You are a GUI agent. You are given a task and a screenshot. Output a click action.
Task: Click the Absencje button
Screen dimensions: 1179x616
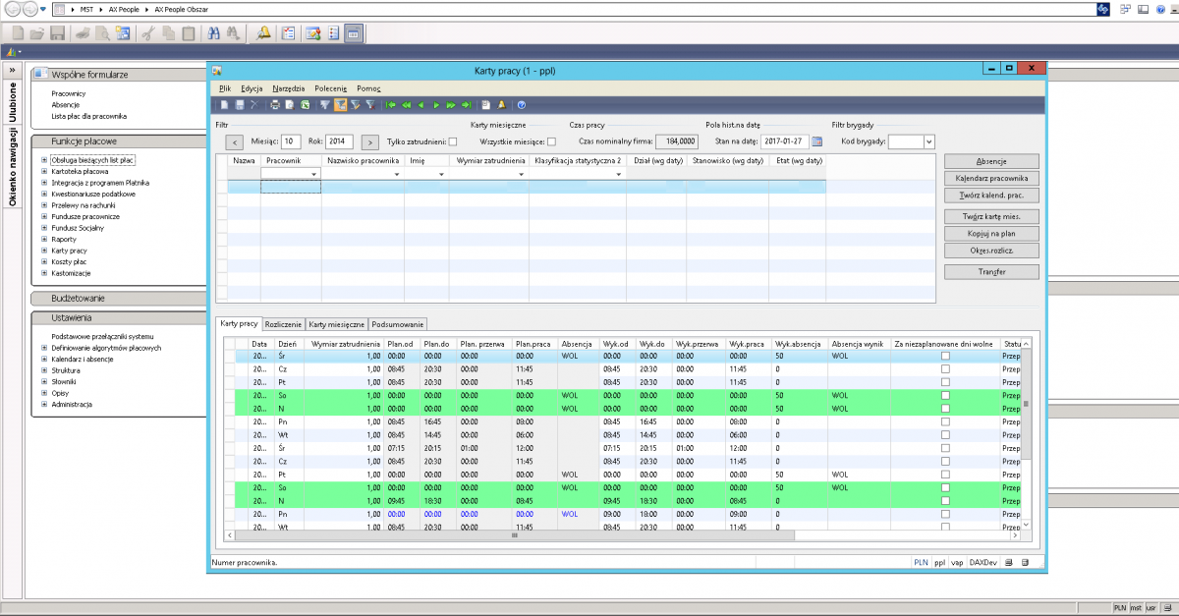(991, 161)
